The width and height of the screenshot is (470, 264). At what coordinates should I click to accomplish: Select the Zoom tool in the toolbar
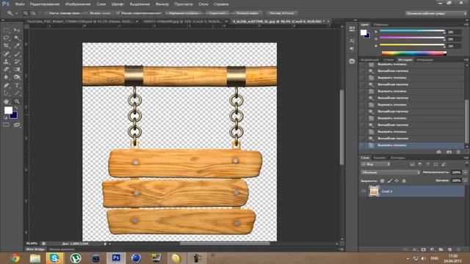17,101
